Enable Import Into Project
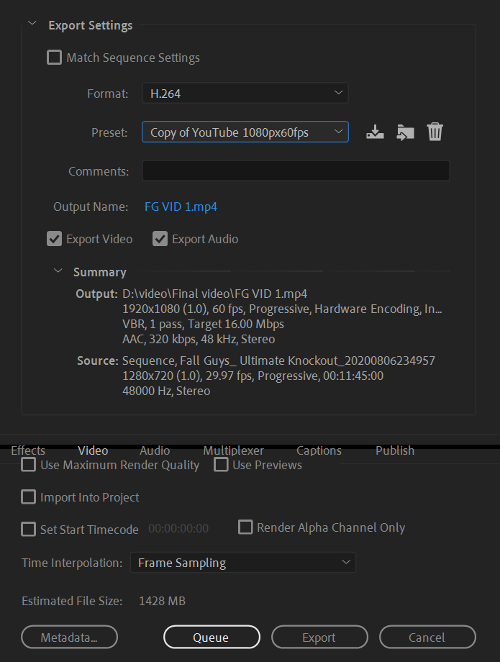500x662 pixels. coord(28,496)
